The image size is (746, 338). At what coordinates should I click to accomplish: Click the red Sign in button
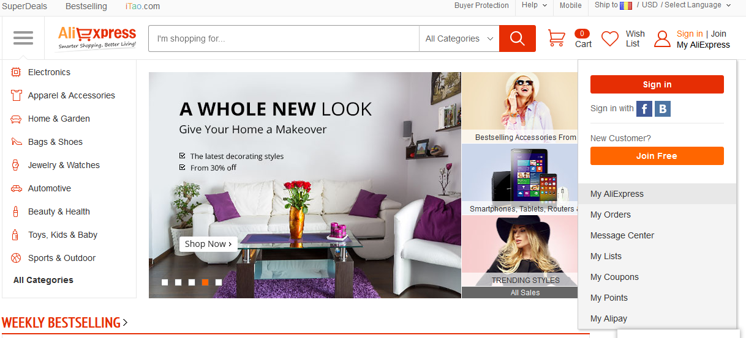pyautogui.click(x=657, y=84)
